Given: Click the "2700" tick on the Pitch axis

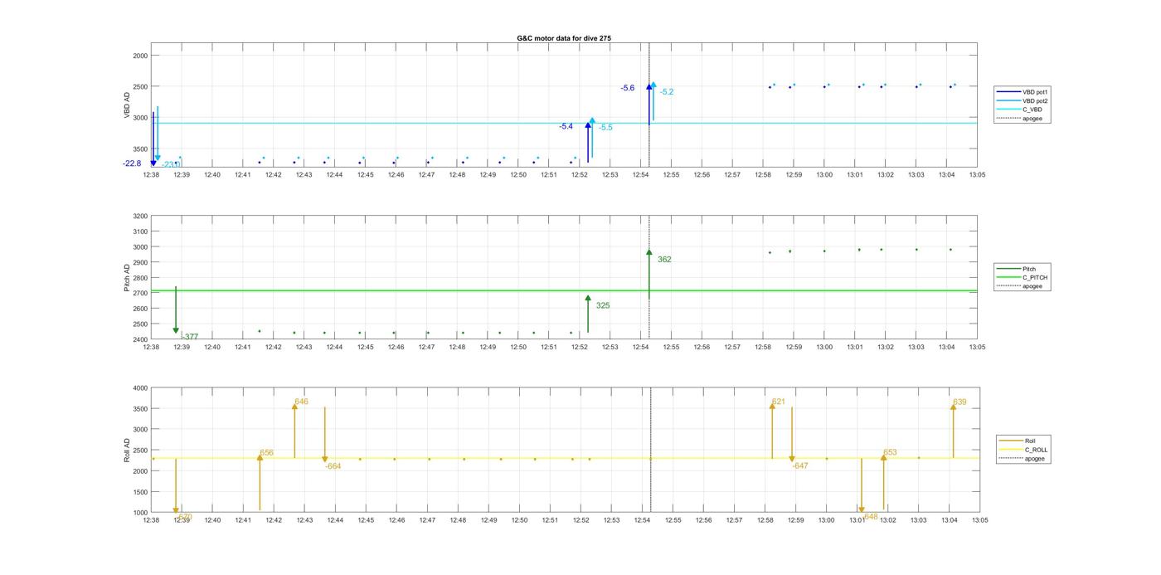Looking at the screenshot, I should pyautogui.click(x=140, y=293).
